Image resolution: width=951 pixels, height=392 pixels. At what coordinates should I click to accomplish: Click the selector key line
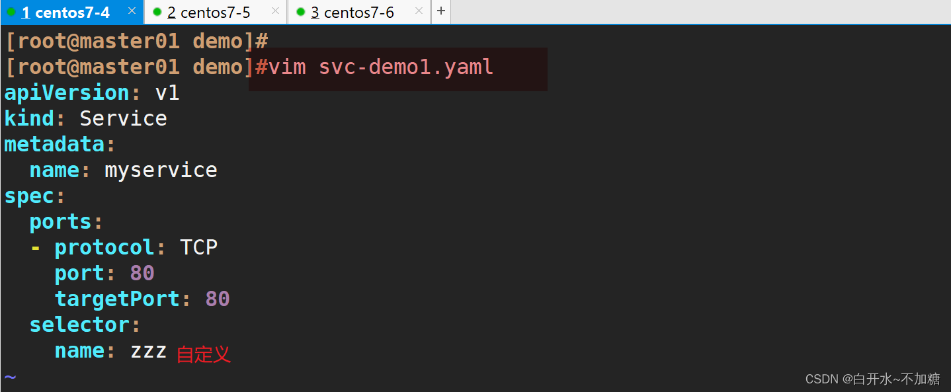click(x=85, y=325)
